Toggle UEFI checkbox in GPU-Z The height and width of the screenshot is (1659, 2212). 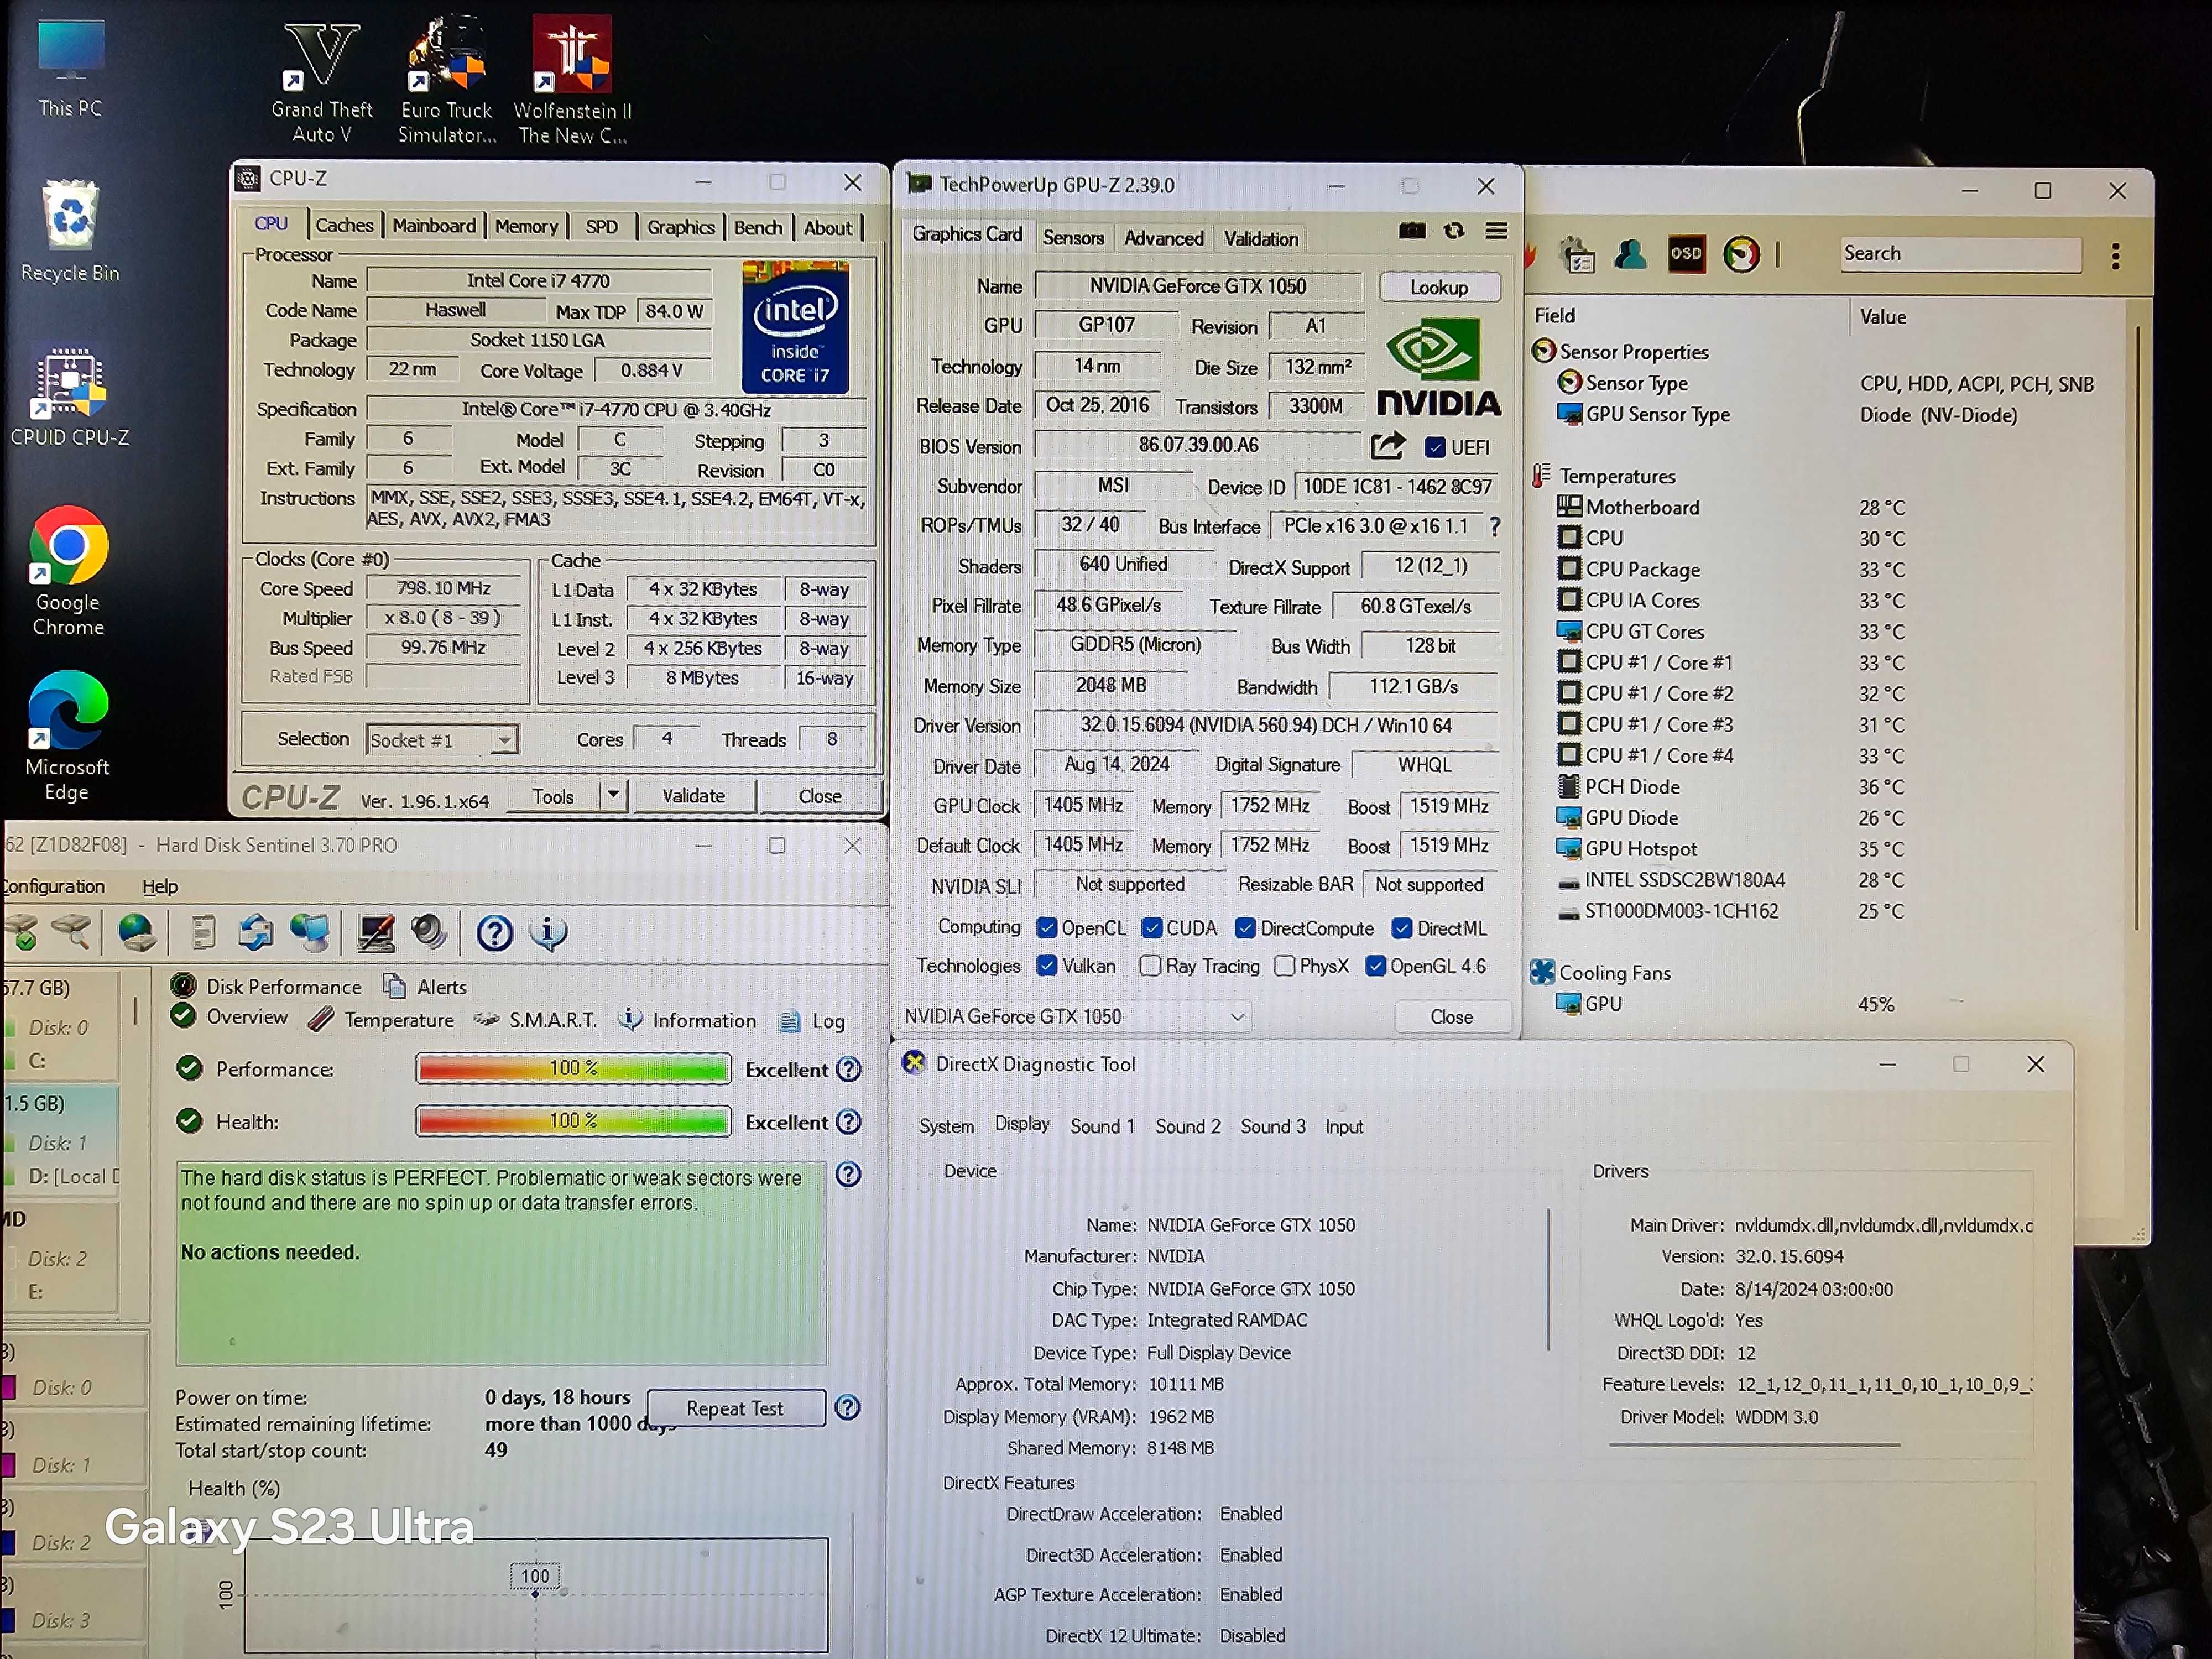(1435, 447)
